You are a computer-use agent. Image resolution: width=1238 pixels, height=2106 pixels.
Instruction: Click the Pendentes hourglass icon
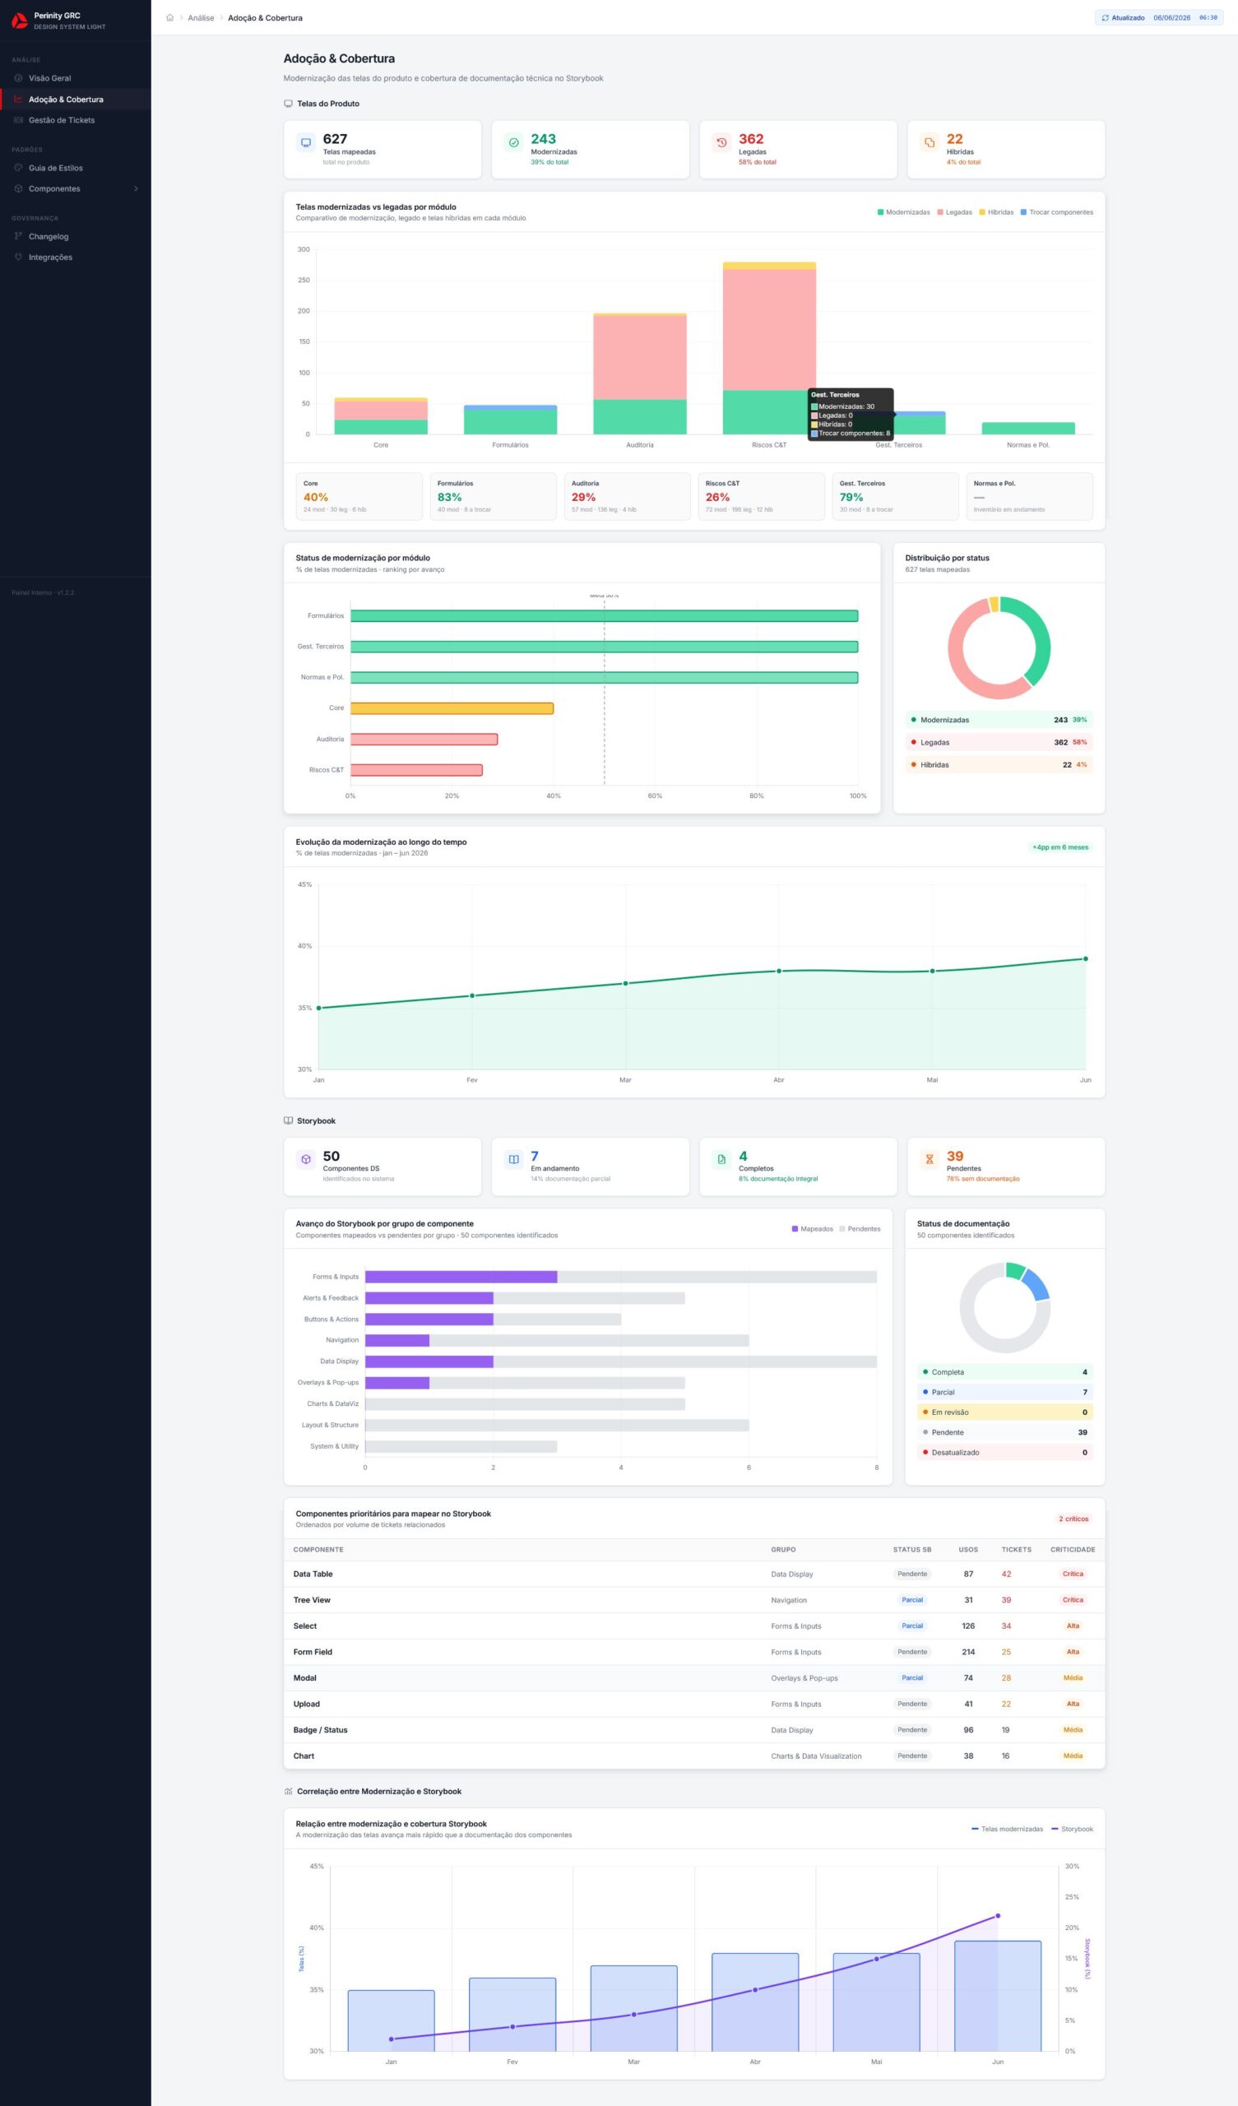(x=930, y=1159)
